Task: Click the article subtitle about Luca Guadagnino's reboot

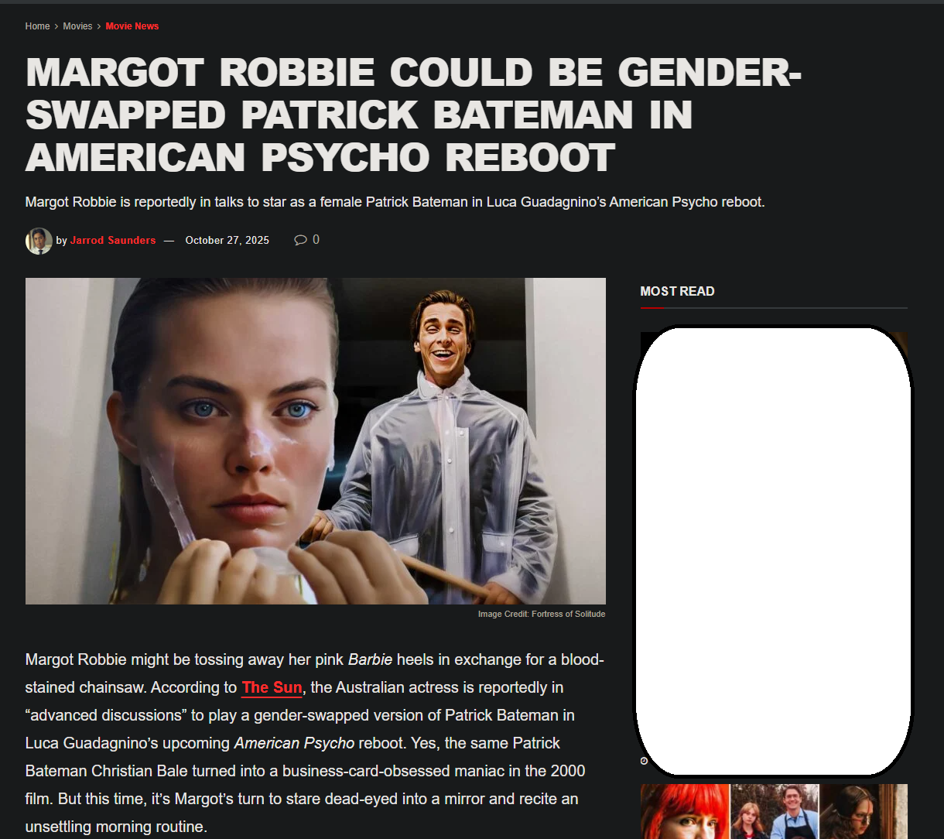Action: click(395, 202)
